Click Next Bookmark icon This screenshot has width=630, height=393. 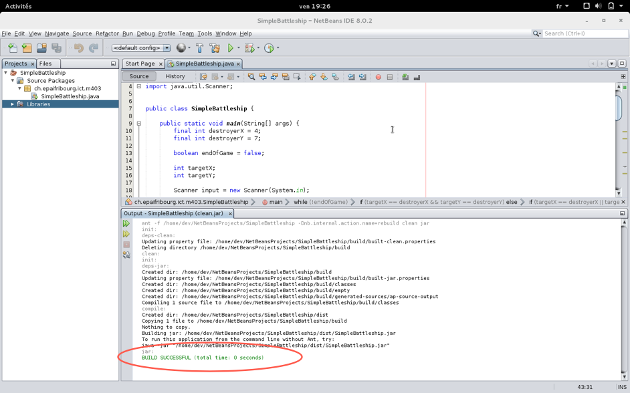point(324,77)
